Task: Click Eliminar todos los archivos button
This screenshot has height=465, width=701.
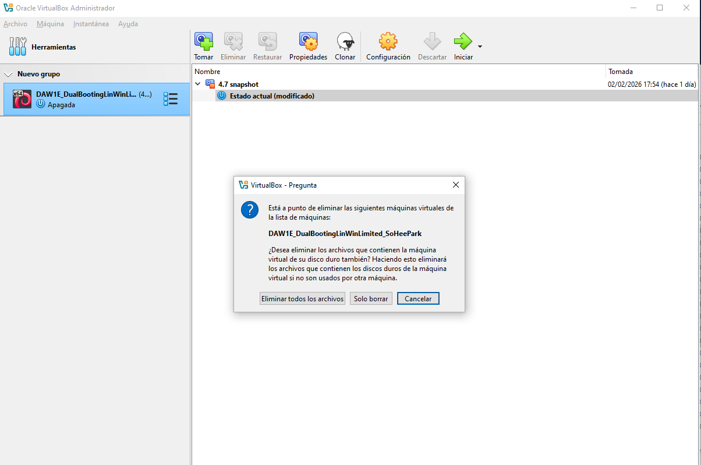Action: tap(303, 298)
